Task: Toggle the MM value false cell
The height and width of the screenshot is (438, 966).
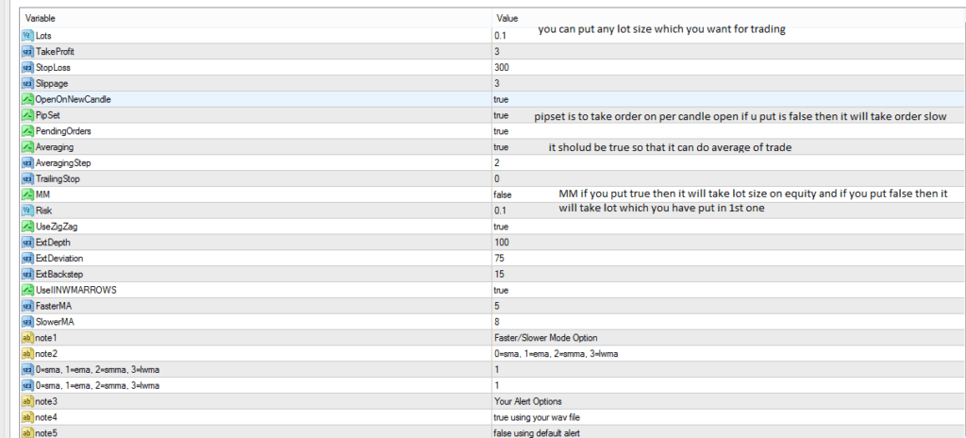Action: (503, 194)
